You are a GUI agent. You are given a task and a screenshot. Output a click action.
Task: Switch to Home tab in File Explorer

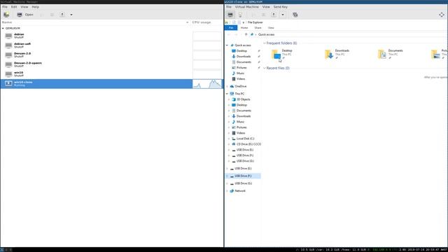point(244,28)
